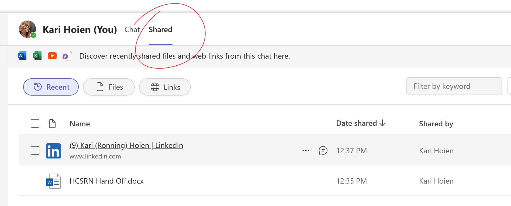This screenshot has height=206, width=511.
Task: Filter shared items by Links
Action: [165, 87]
